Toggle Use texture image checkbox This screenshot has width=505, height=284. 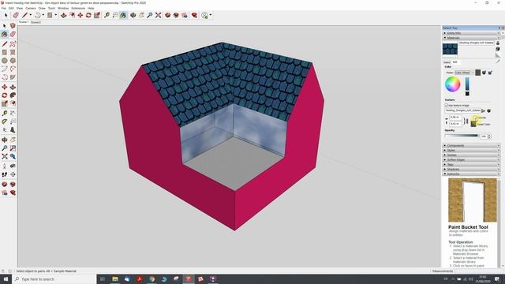pyautogui.click(x=446, y=105)
